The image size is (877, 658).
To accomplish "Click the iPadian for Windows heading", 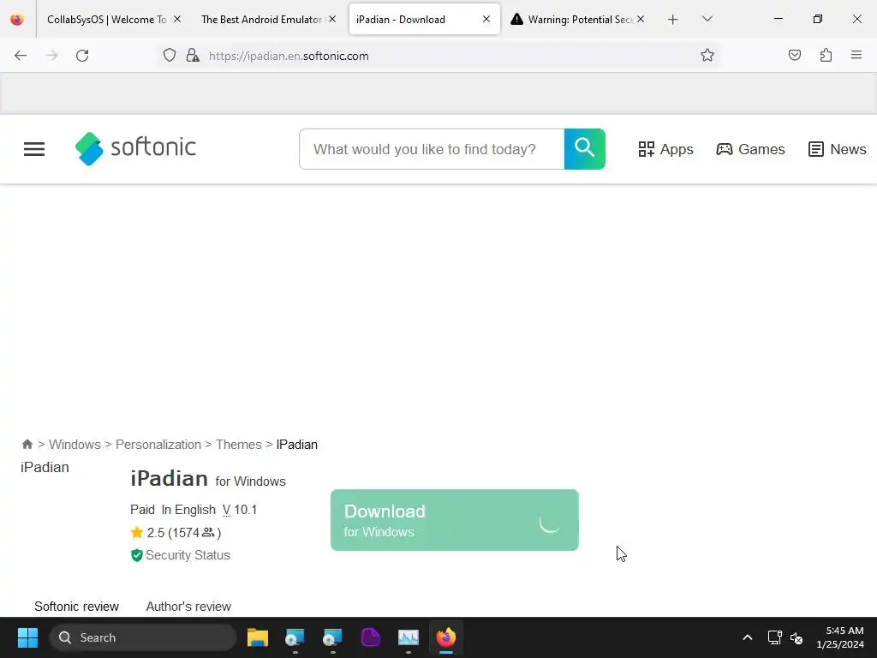I will click(208, 479).
